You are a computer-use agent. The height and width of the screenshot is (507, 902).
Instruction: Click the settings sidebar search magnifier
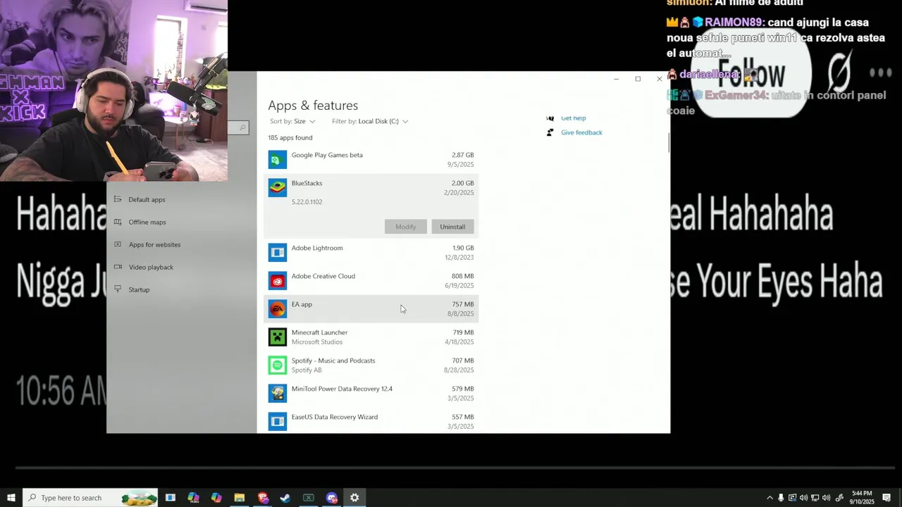tap(242, 127)
